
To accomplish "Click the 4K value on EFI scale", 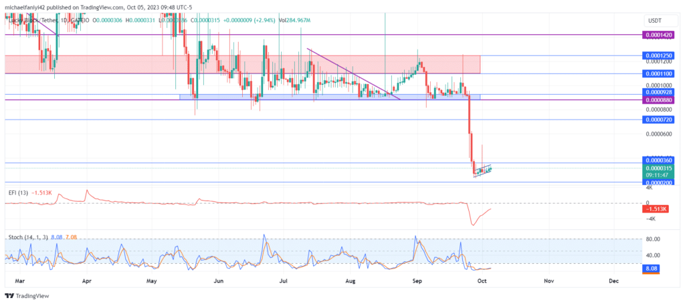I will tap(650, 188).
